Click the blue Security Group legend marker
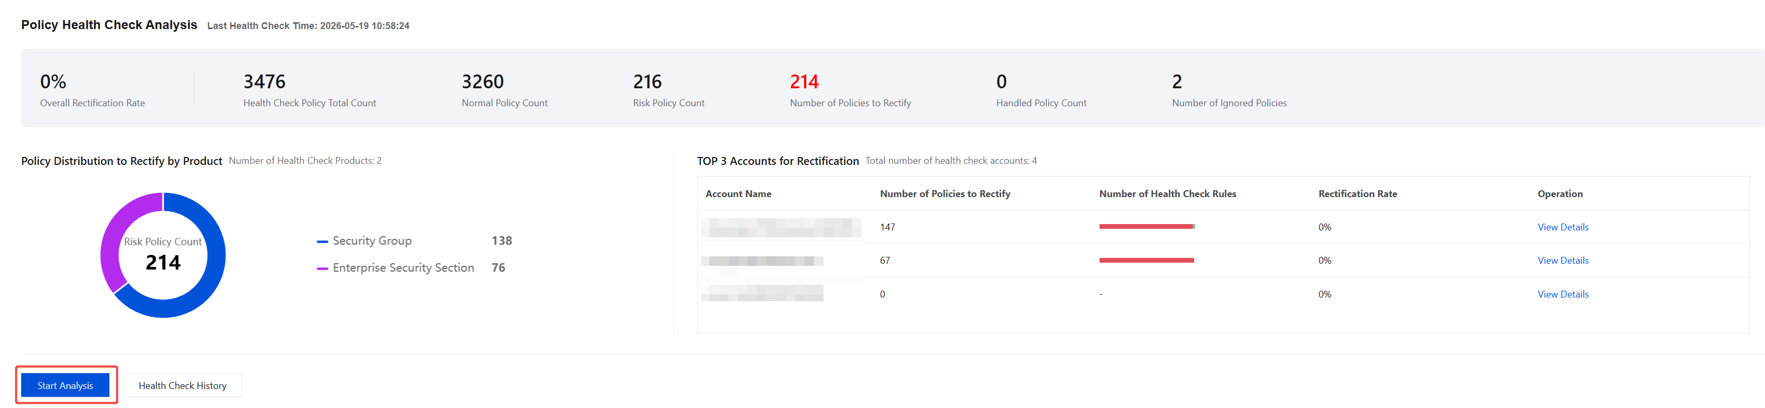Viewport: 1765px width, 408px height. coord(322,242)
